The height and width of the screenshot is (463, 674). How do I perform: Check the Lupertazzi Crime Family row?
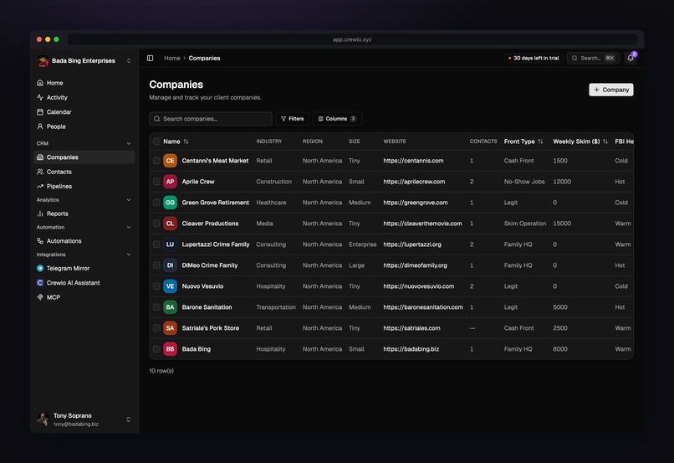pyautogui.click(x=156, y=244)
